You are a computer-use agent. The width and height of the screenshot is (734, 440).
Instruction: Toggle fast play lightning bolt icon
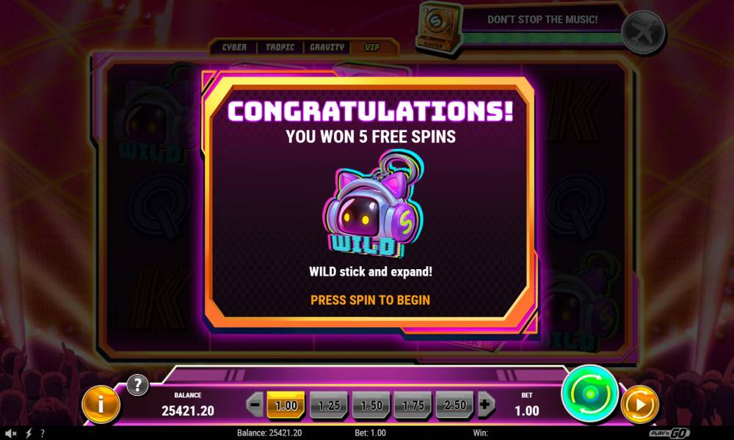[x=29, y=433]
